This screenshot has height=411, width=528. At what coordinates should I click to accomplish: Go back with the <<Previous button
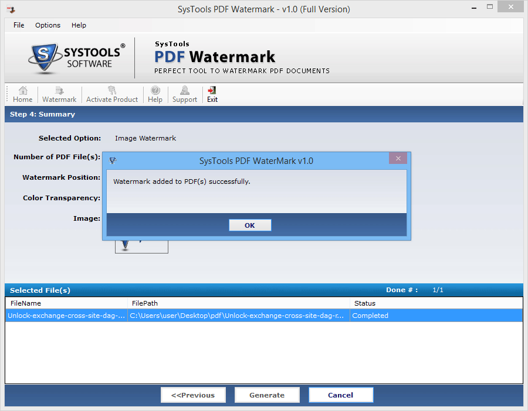pyautogui.click(x=193, y=395)
